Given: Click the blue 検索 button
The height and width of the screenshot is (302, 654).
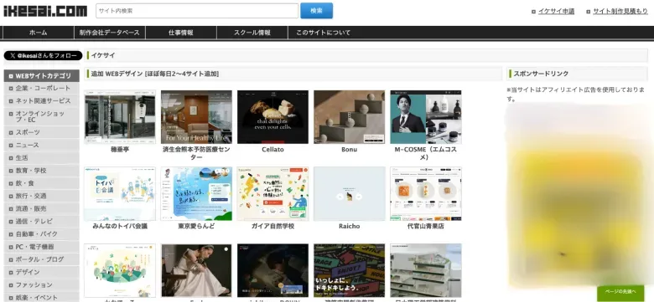Looking at the screenshot, I should [317, 11].
